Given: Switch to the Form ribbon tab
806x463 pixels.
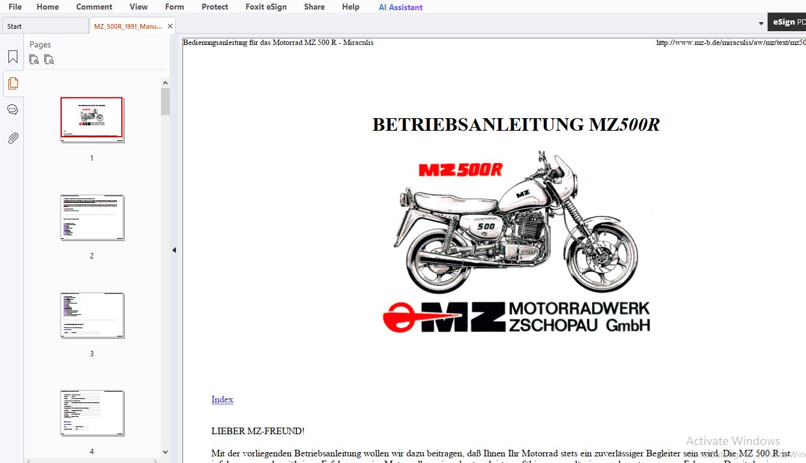Looking at the screenshot, I should tap(175, 7).
